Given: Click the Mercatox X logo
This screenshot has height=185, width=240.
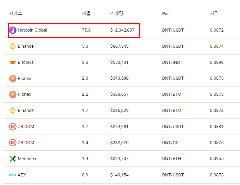Looking at the screenshot, I should click(x=13, y=159).
